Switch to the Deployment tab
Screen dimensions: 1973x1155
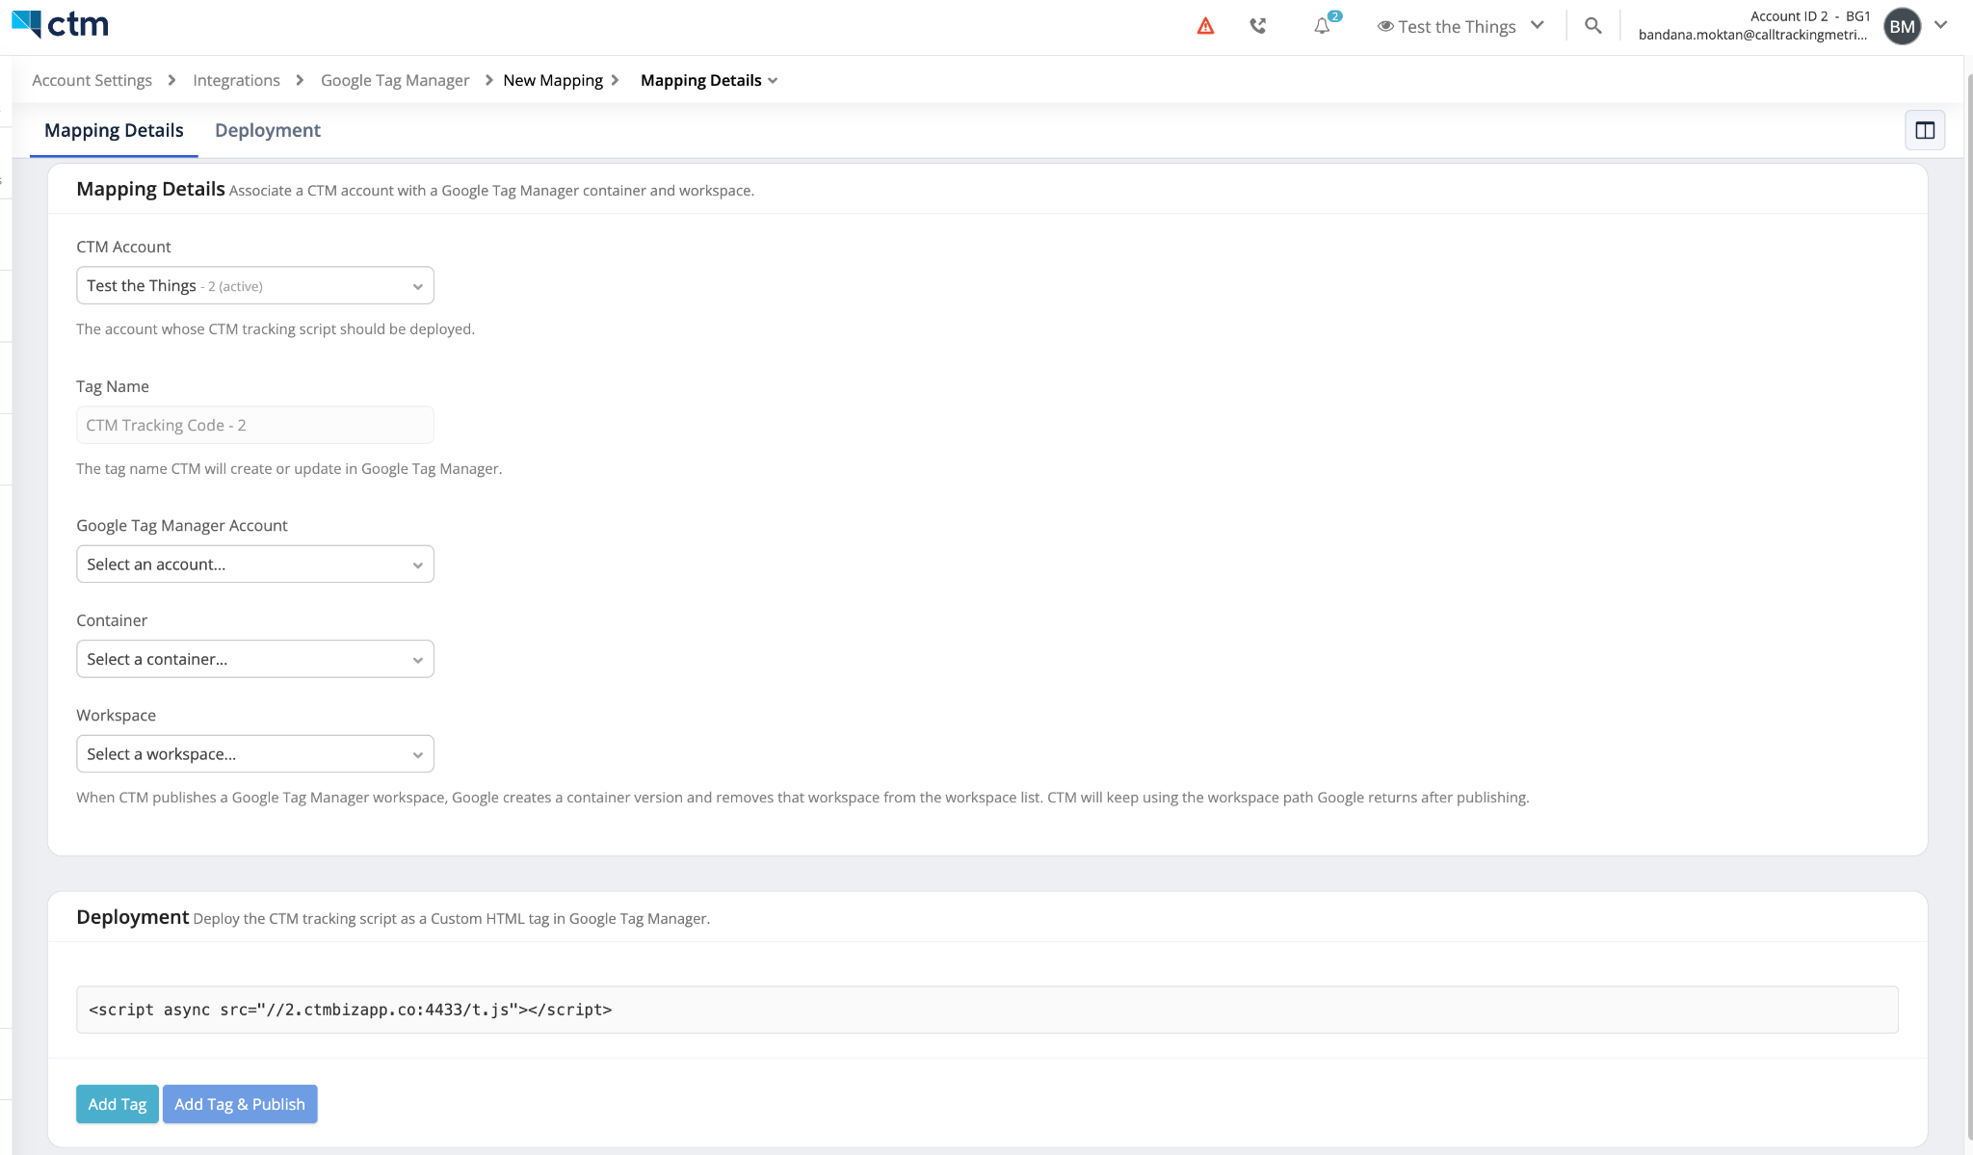pos(268,130)
